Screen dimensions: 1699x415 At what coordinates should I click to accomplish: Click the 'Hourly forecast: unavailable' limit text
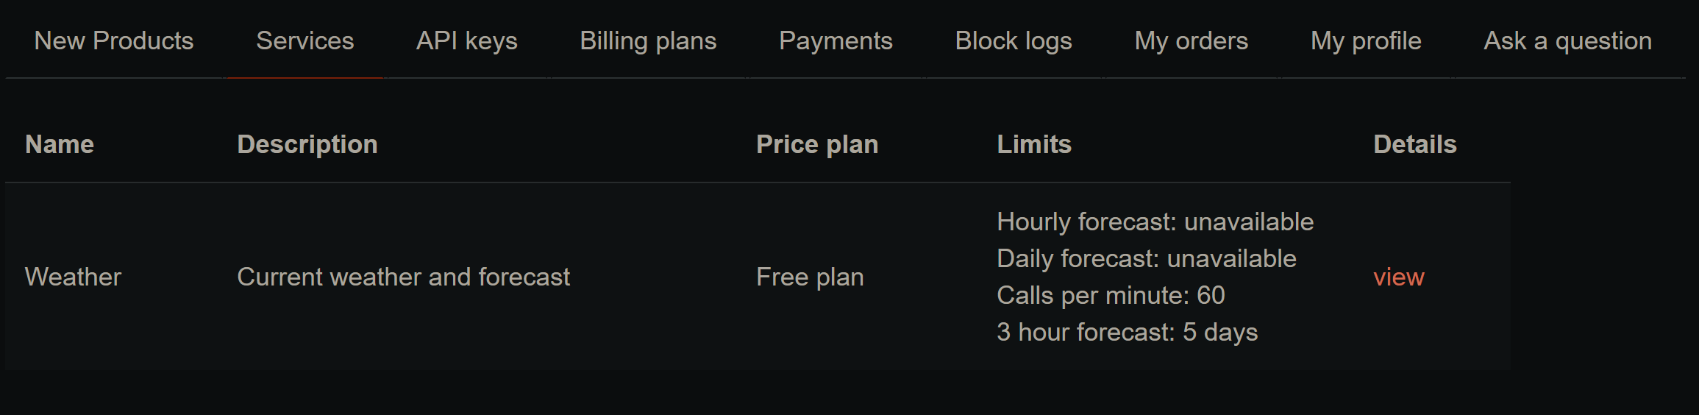tap(1155, 222)
